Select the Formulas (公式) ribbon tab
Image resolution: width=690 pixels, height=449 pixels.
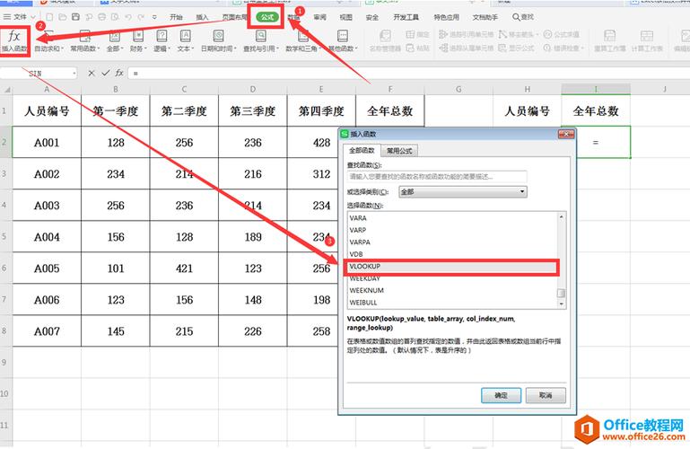point(267,17)
